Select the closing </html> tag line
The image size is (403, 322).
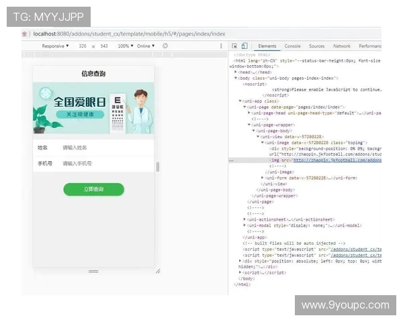[242, 284]
